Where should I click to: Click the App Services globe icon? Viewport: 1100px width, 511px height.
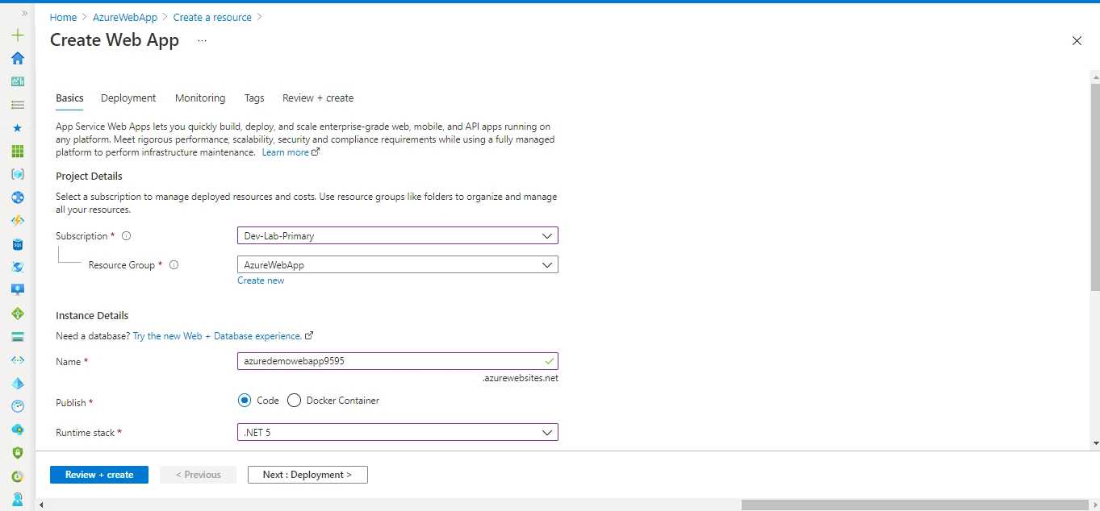pyautogui.click(x=17, y=197)
